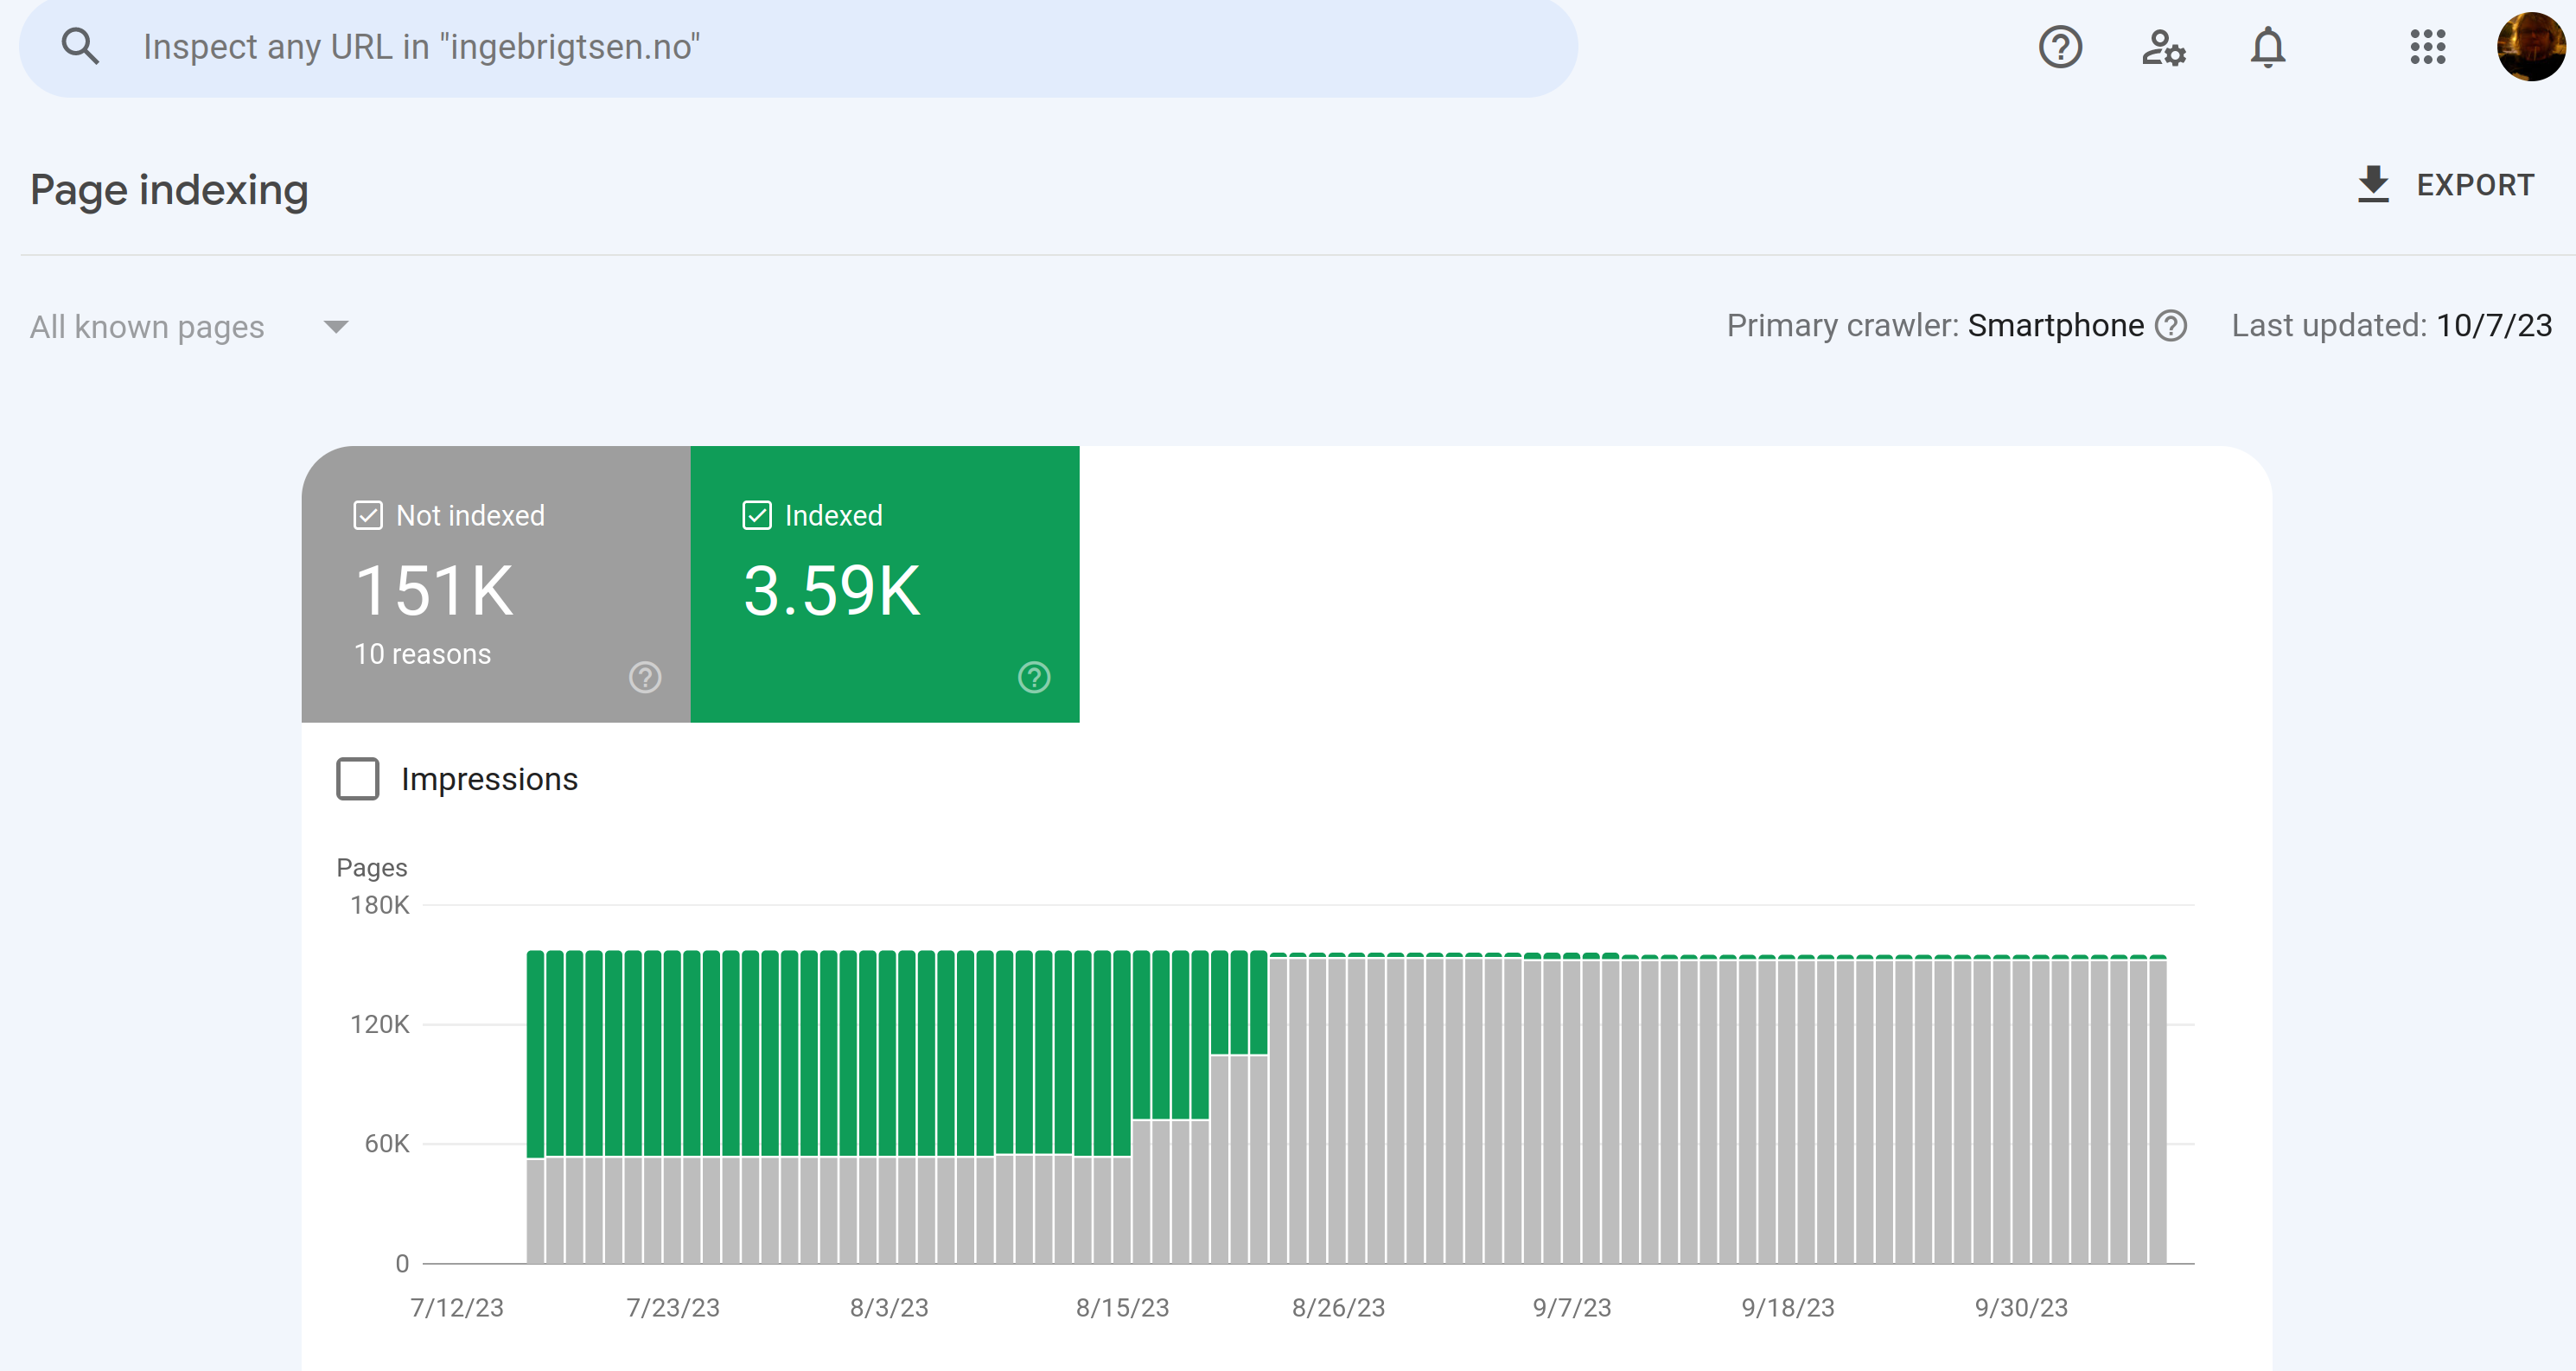Click the 8/3/23 axis date label
Screen dimensions: 2576x1371
(x=889, y=1308)
